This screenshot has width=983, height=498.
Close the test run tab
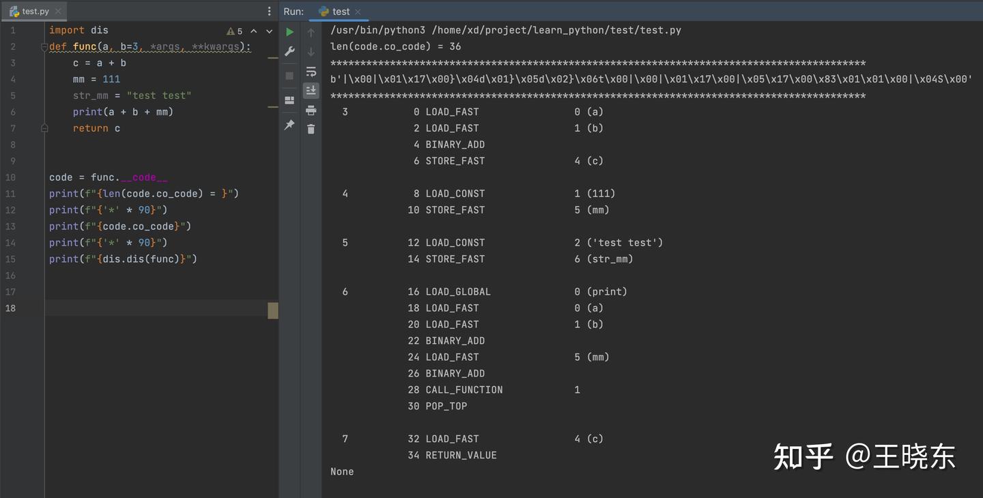pyautogui.click(x=358, y=12)
